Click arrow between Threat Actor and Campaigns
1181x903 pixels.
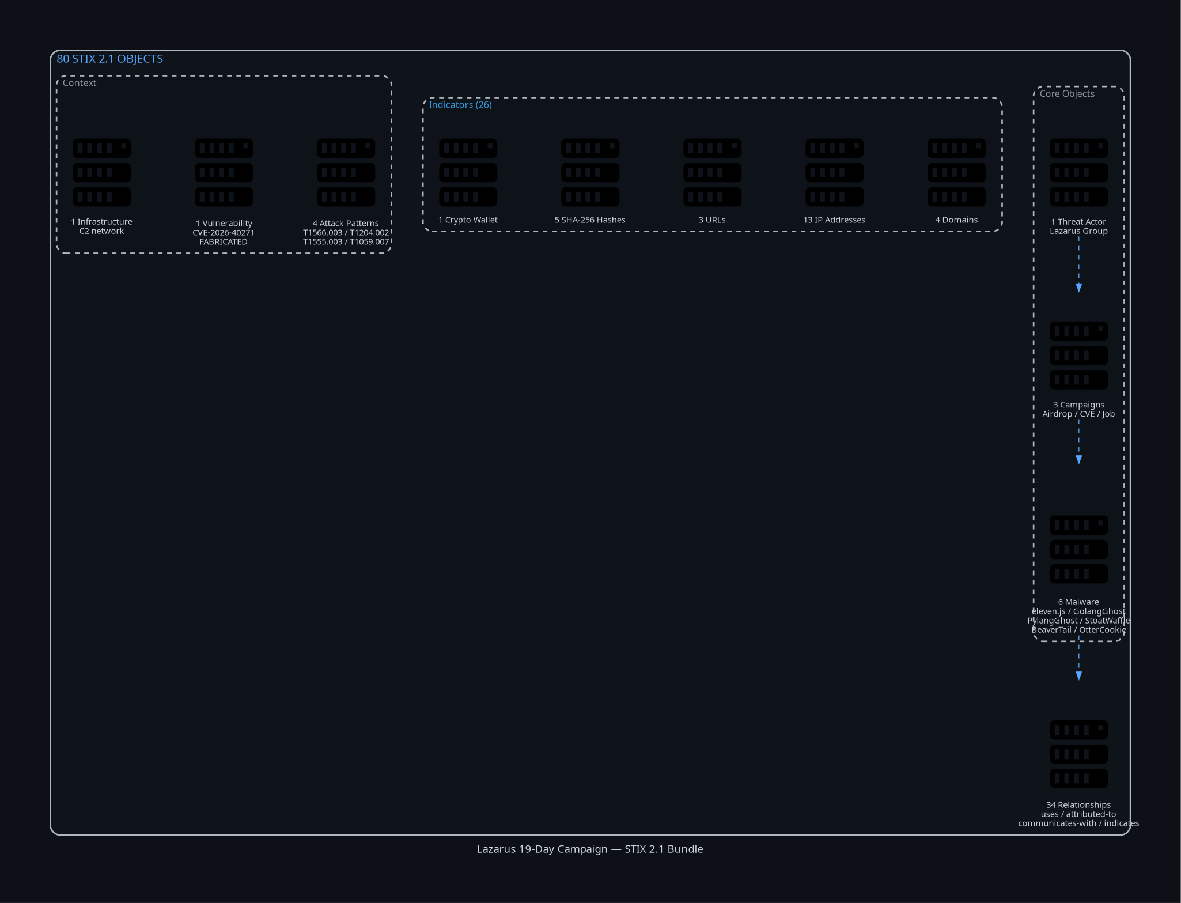click(x=1078, y=264)
